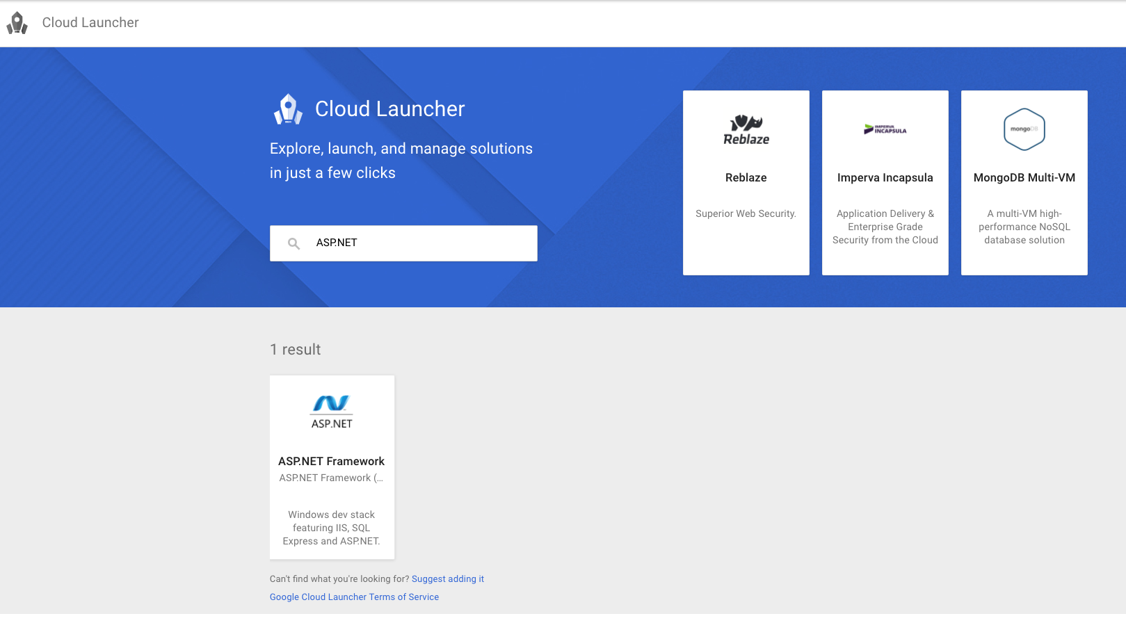Click the Reblaze rhino logo
This screenshot has height=623, width=1126.
(x=746, y=130)
